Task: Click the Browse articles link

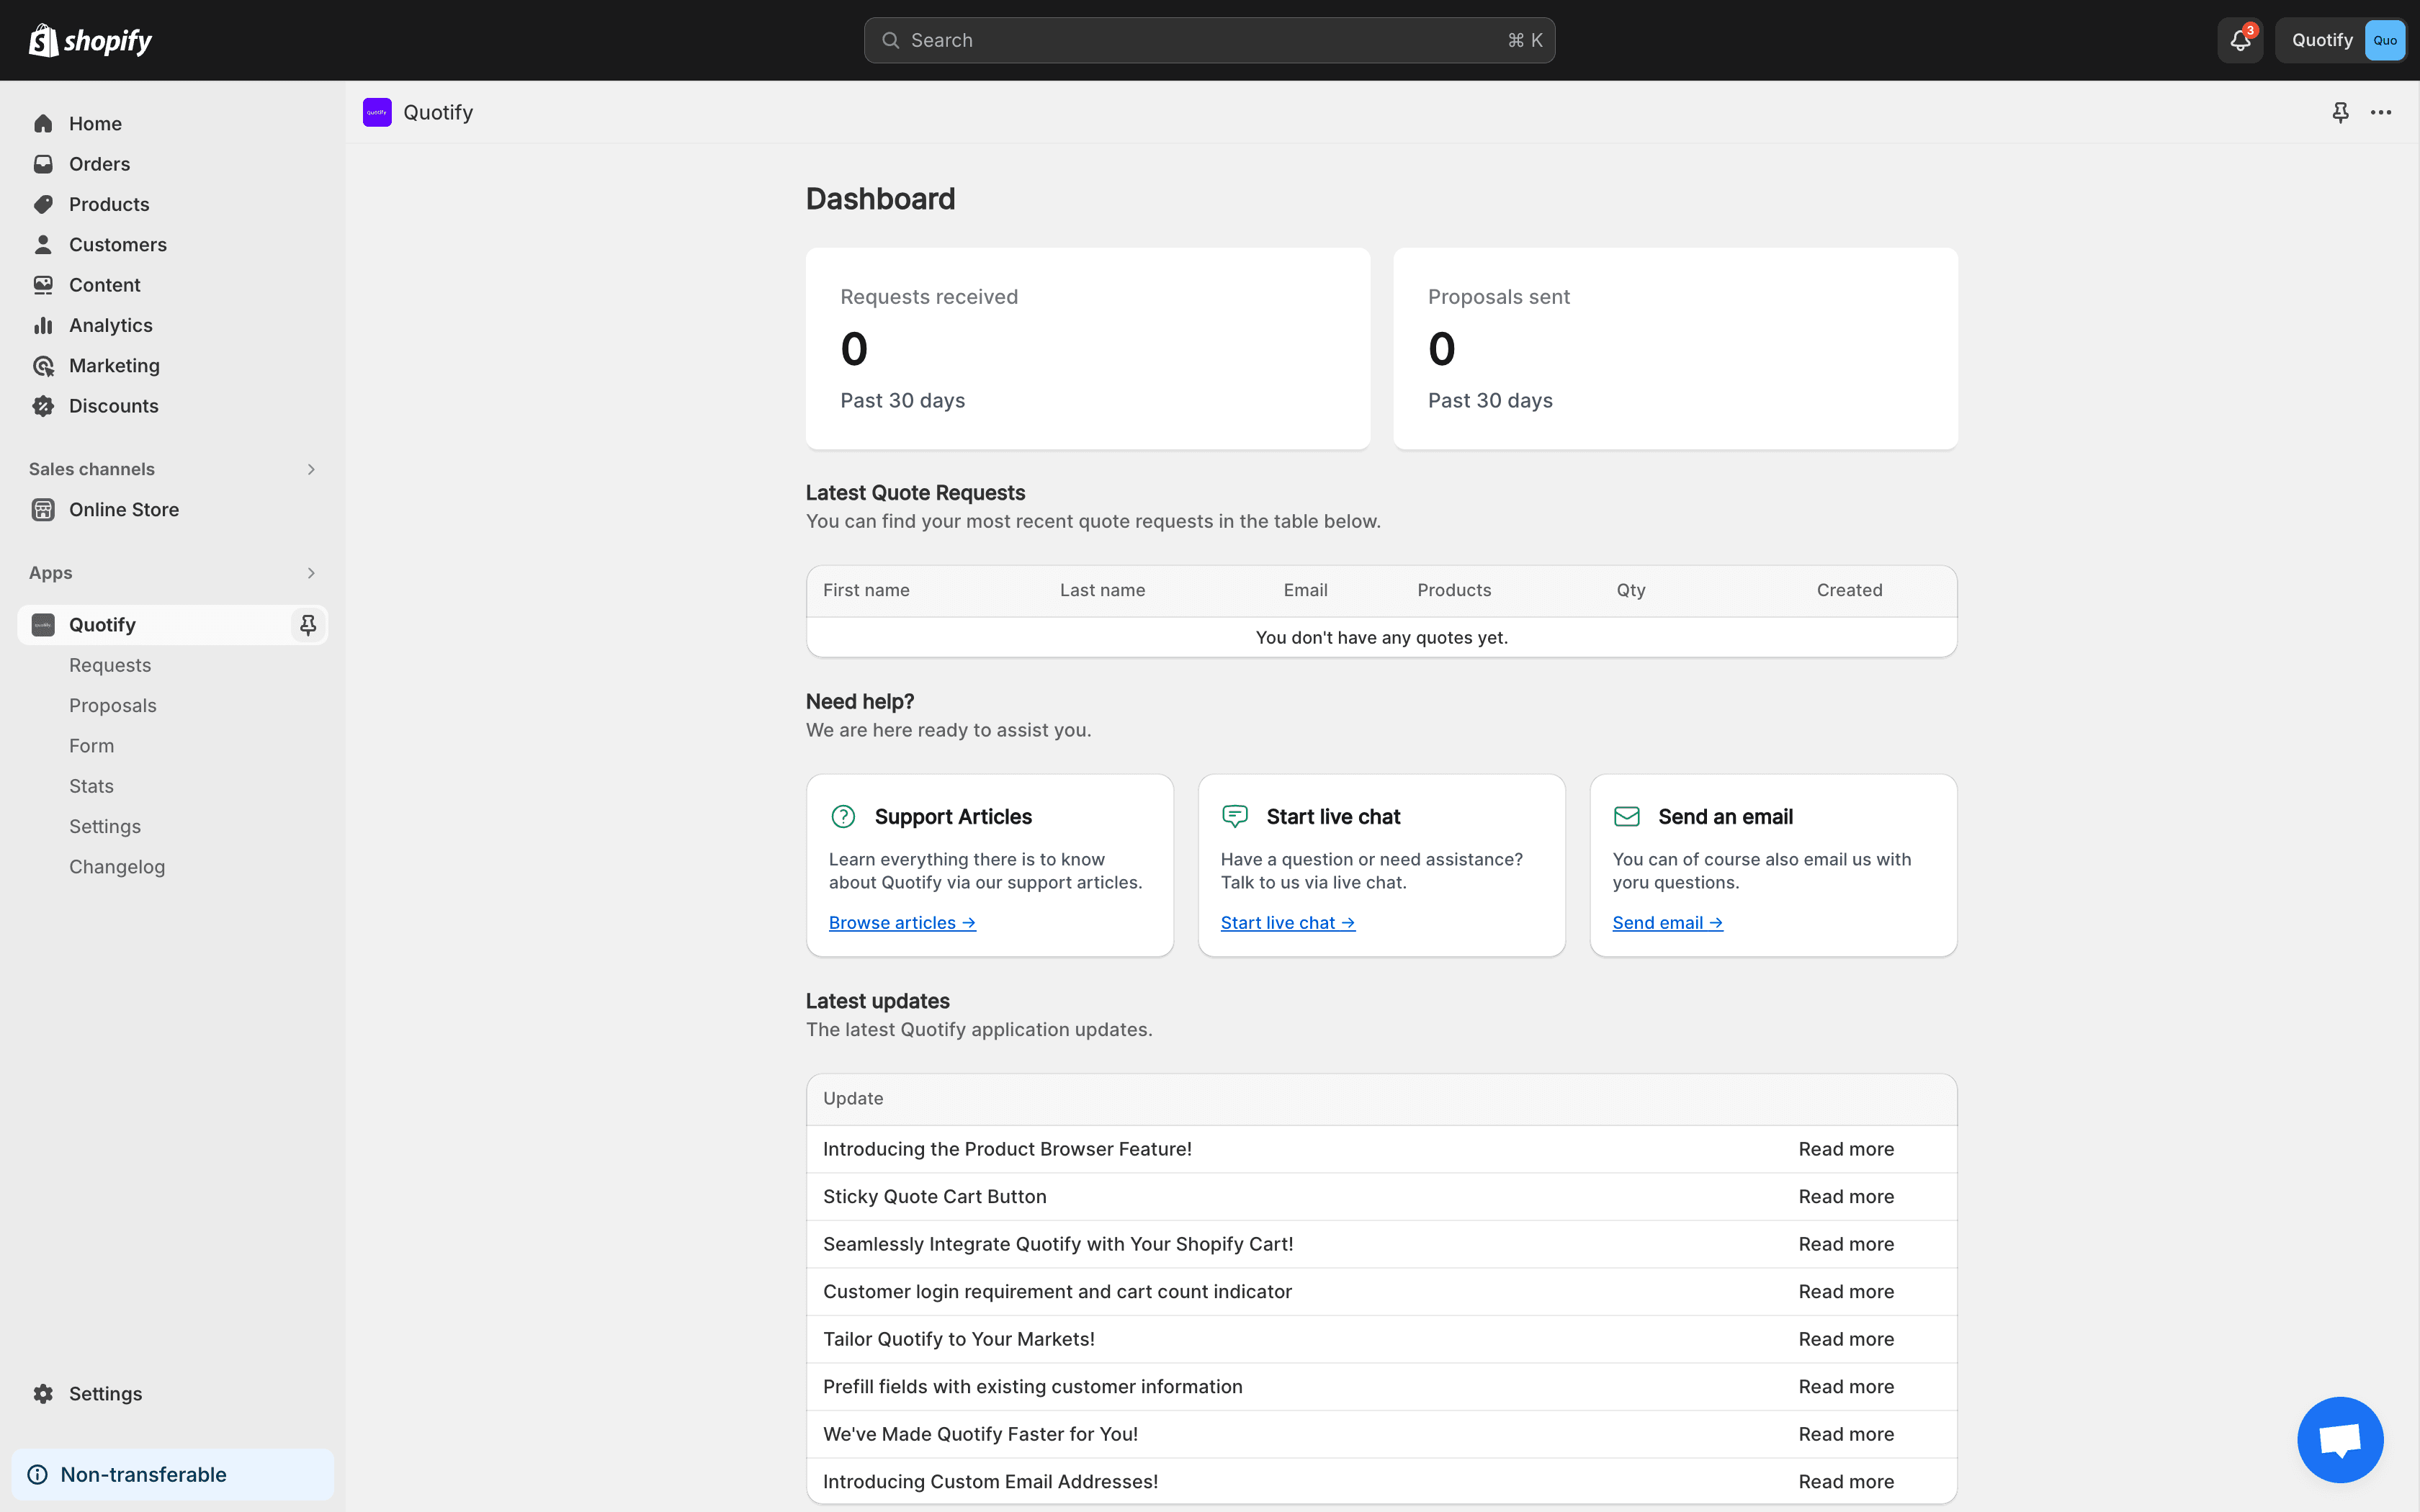Action: point(902,922)
